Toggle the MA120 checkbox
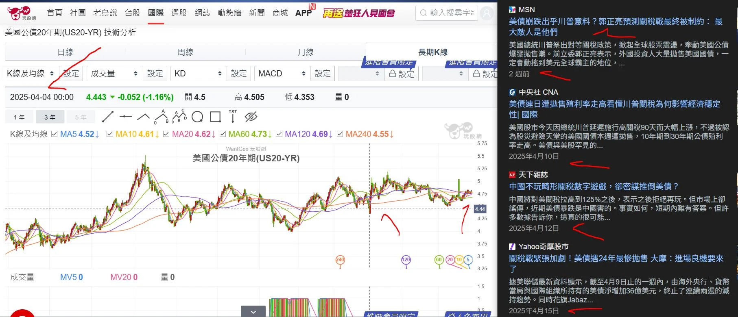 tap(279, 134)
